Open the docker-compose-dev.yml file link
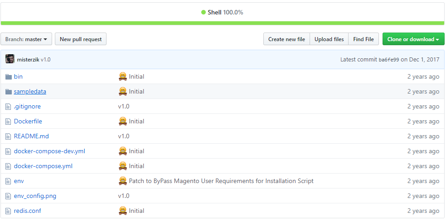 [49, 151]
